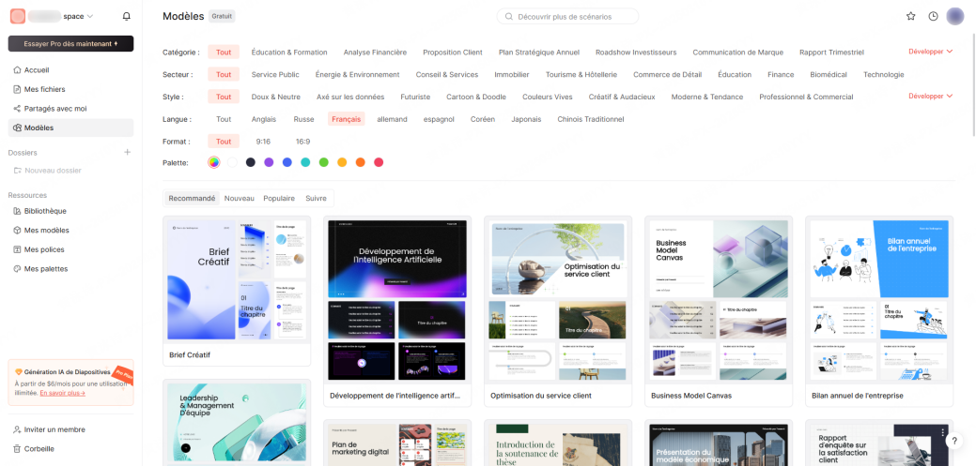This screenshot has height=466, width=976.
Task: Select the 9:16 format filter
Action: 263,142
